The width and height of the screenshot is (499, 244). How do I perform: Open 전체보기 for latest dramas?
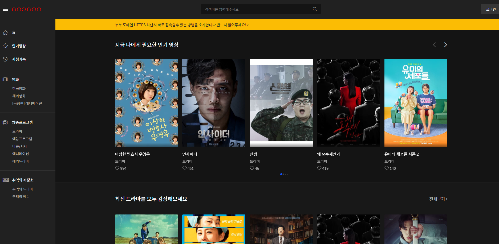click(x=438, y=199)
